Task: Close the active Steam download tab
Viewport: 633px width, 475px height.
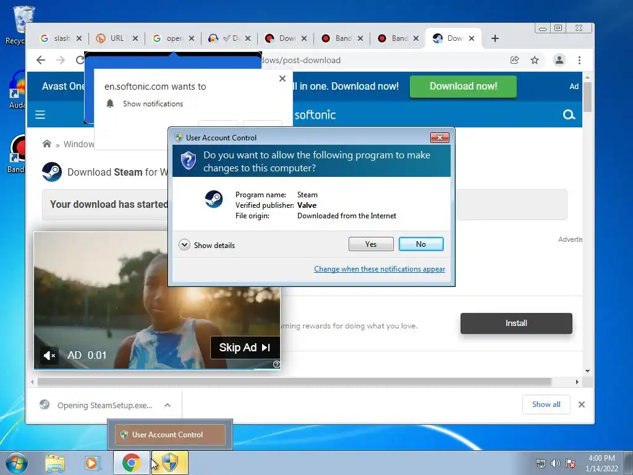Action: (x=472, y=38)
